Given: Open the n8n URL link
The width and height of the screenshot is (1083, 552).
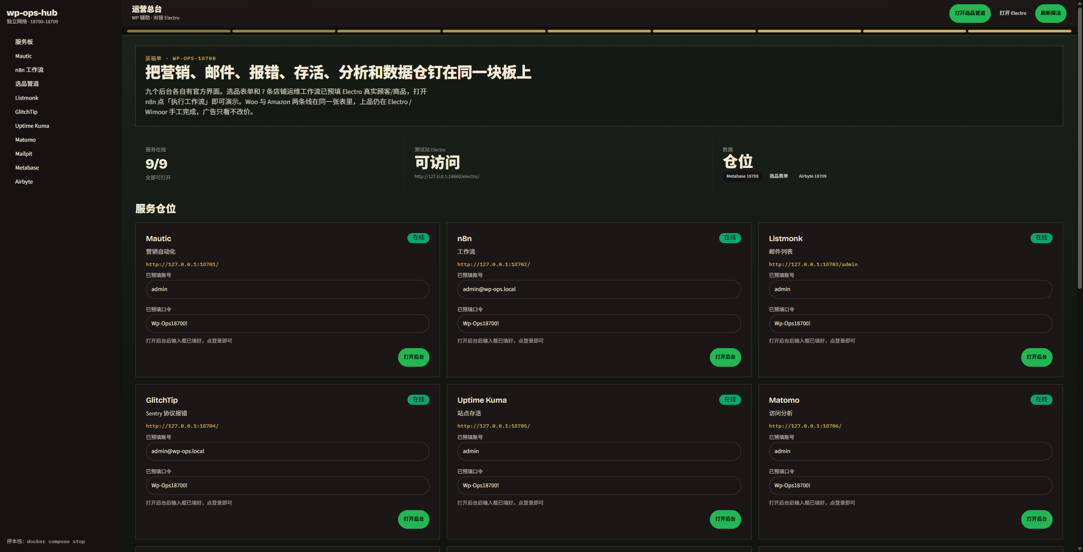Looking at the screenshot, I should coord(494,264).
